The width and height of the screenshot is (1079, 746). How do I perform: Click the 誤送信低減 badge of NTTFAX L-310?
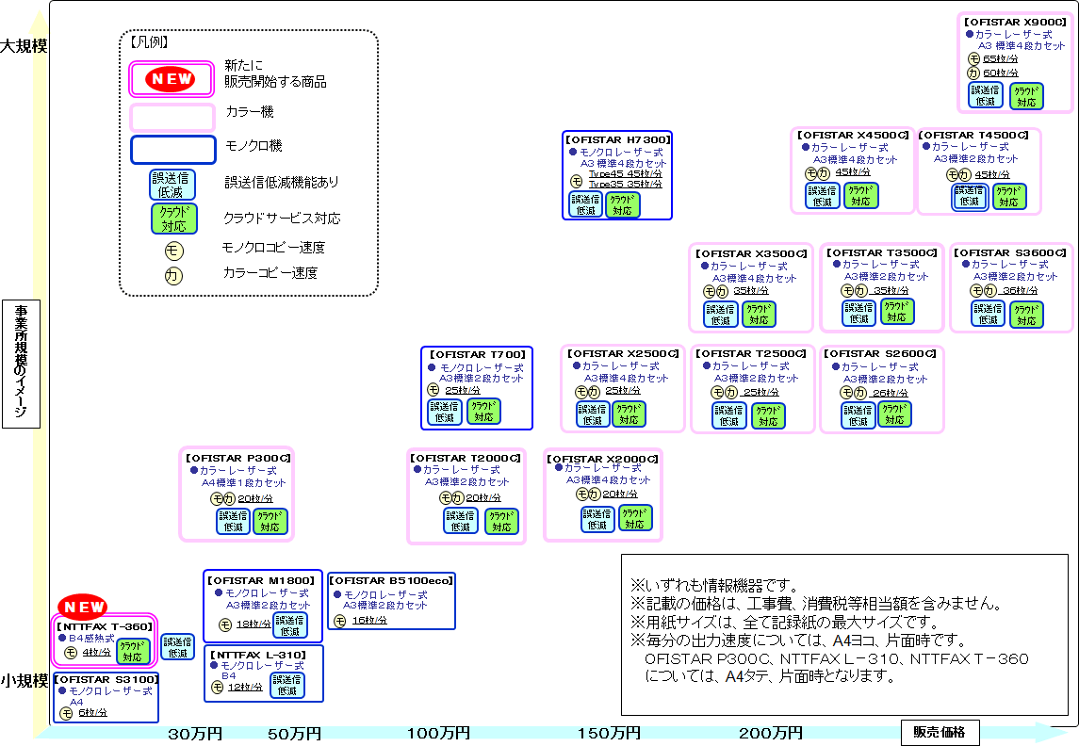click(x=287, y=685)
